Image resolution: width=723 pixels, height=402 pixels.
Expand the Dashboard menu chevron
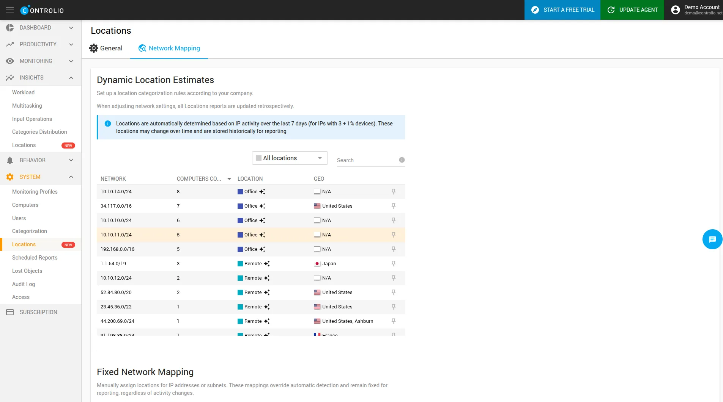click(x=71, y=28)
